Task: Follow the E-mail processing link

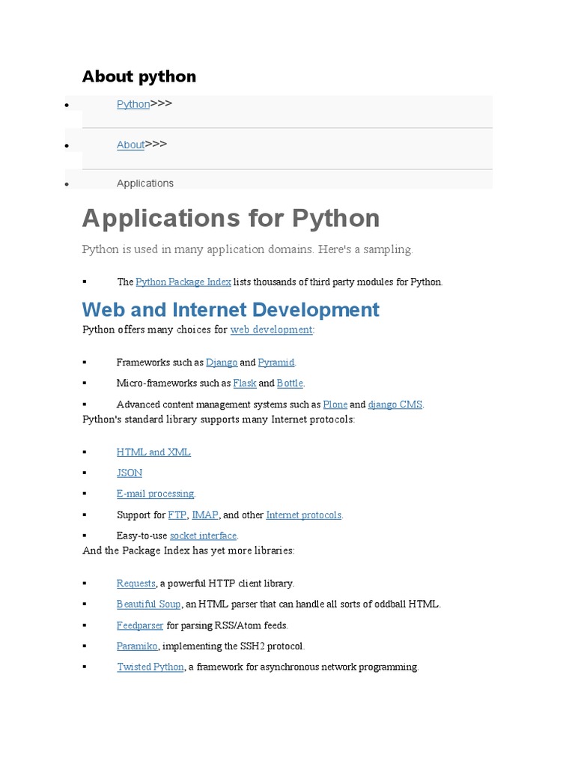Action: [155, 494]
